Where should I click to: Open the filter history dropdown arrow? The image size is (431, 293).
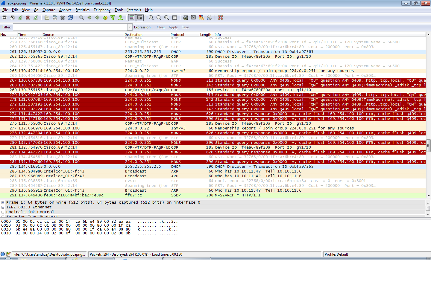pos(130,27)
